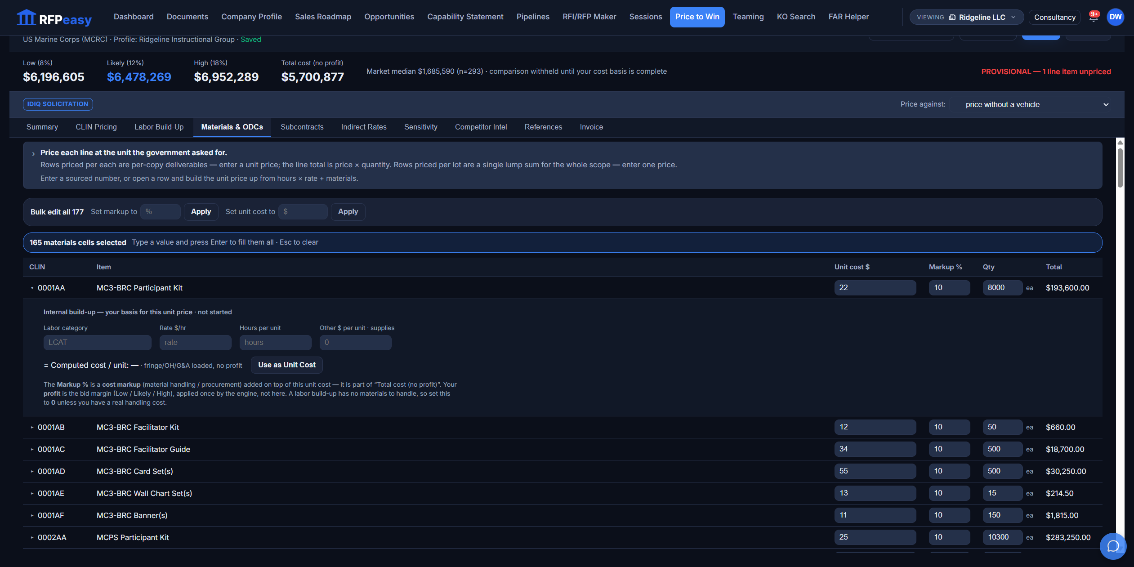The width and height of the screenshot is (1134, 567).
Task: Open the Invoice tab
Action: (591, 127)
